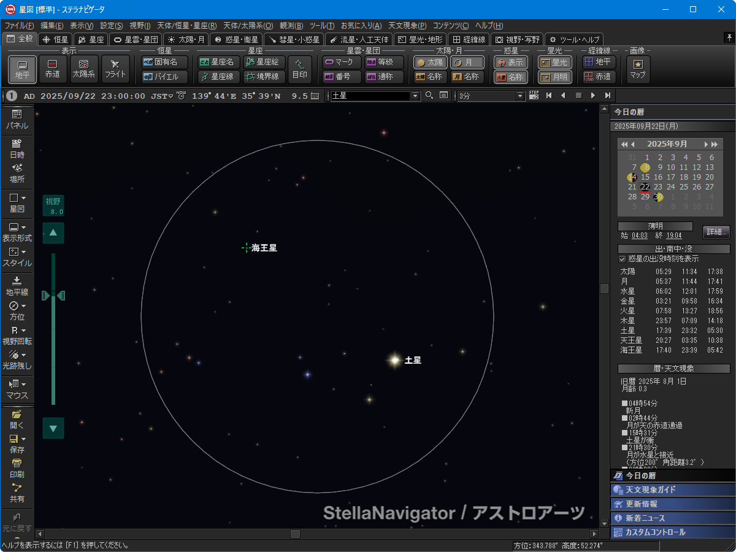The image size is (736, 552).
Task: Switch to the 恒星 tab
Action: [55, 39]
